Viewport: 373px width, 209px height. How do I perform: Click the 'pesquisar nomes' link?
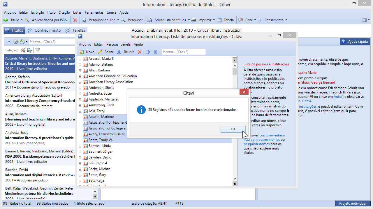click(x=256, y=144)
